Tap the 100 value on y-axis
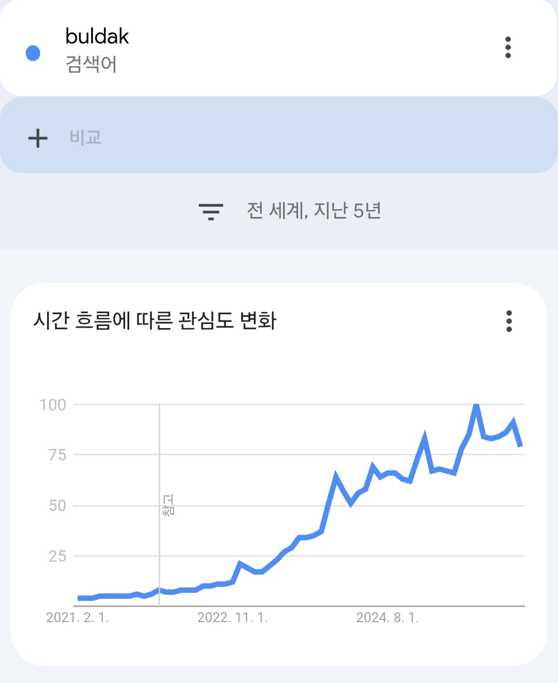 pyautogui.click(x=53, y=405)
